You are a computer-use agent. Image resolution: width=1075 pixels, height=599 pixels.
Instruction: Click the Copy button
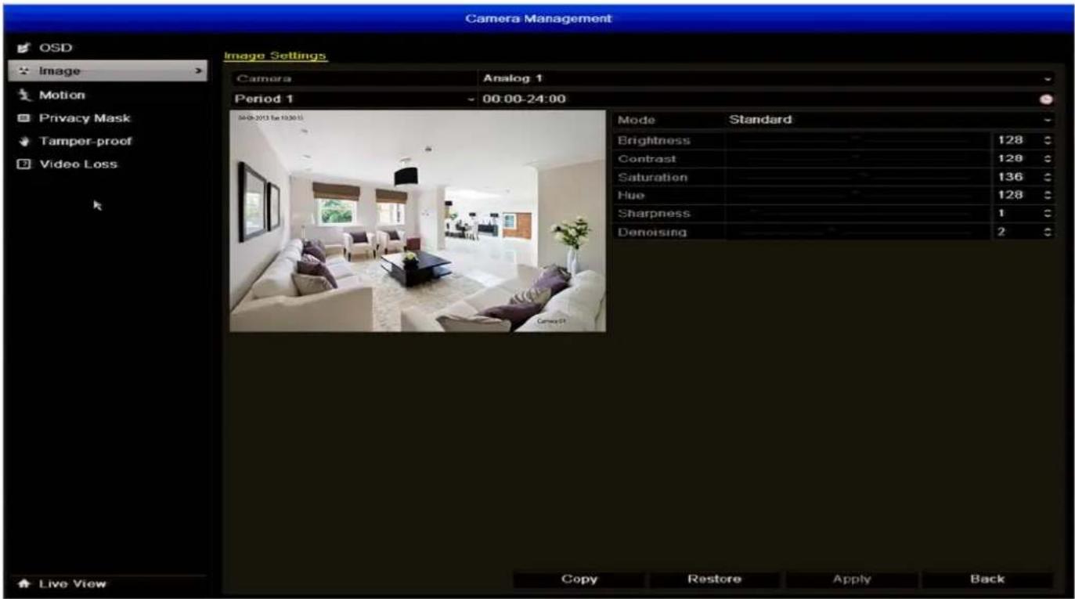pos(579,579)
